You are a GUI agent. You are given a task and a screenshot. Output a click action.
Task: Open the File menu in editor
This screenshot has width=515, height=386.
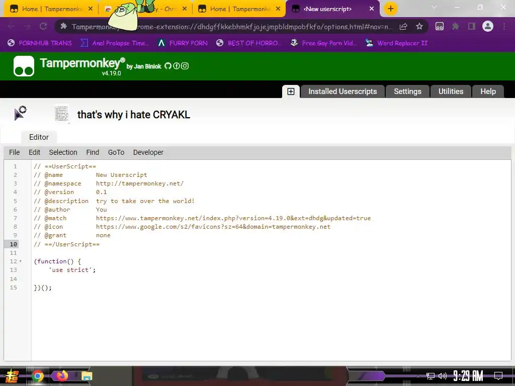pos(14,152)
